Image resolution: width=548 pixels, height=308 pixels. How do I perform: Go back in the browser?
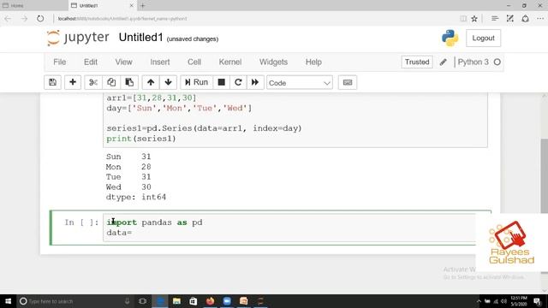[8, 19]
